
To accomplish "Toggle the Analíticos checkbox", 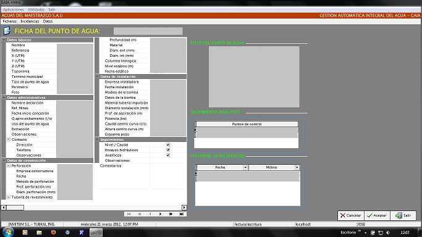I will [168, 155].
